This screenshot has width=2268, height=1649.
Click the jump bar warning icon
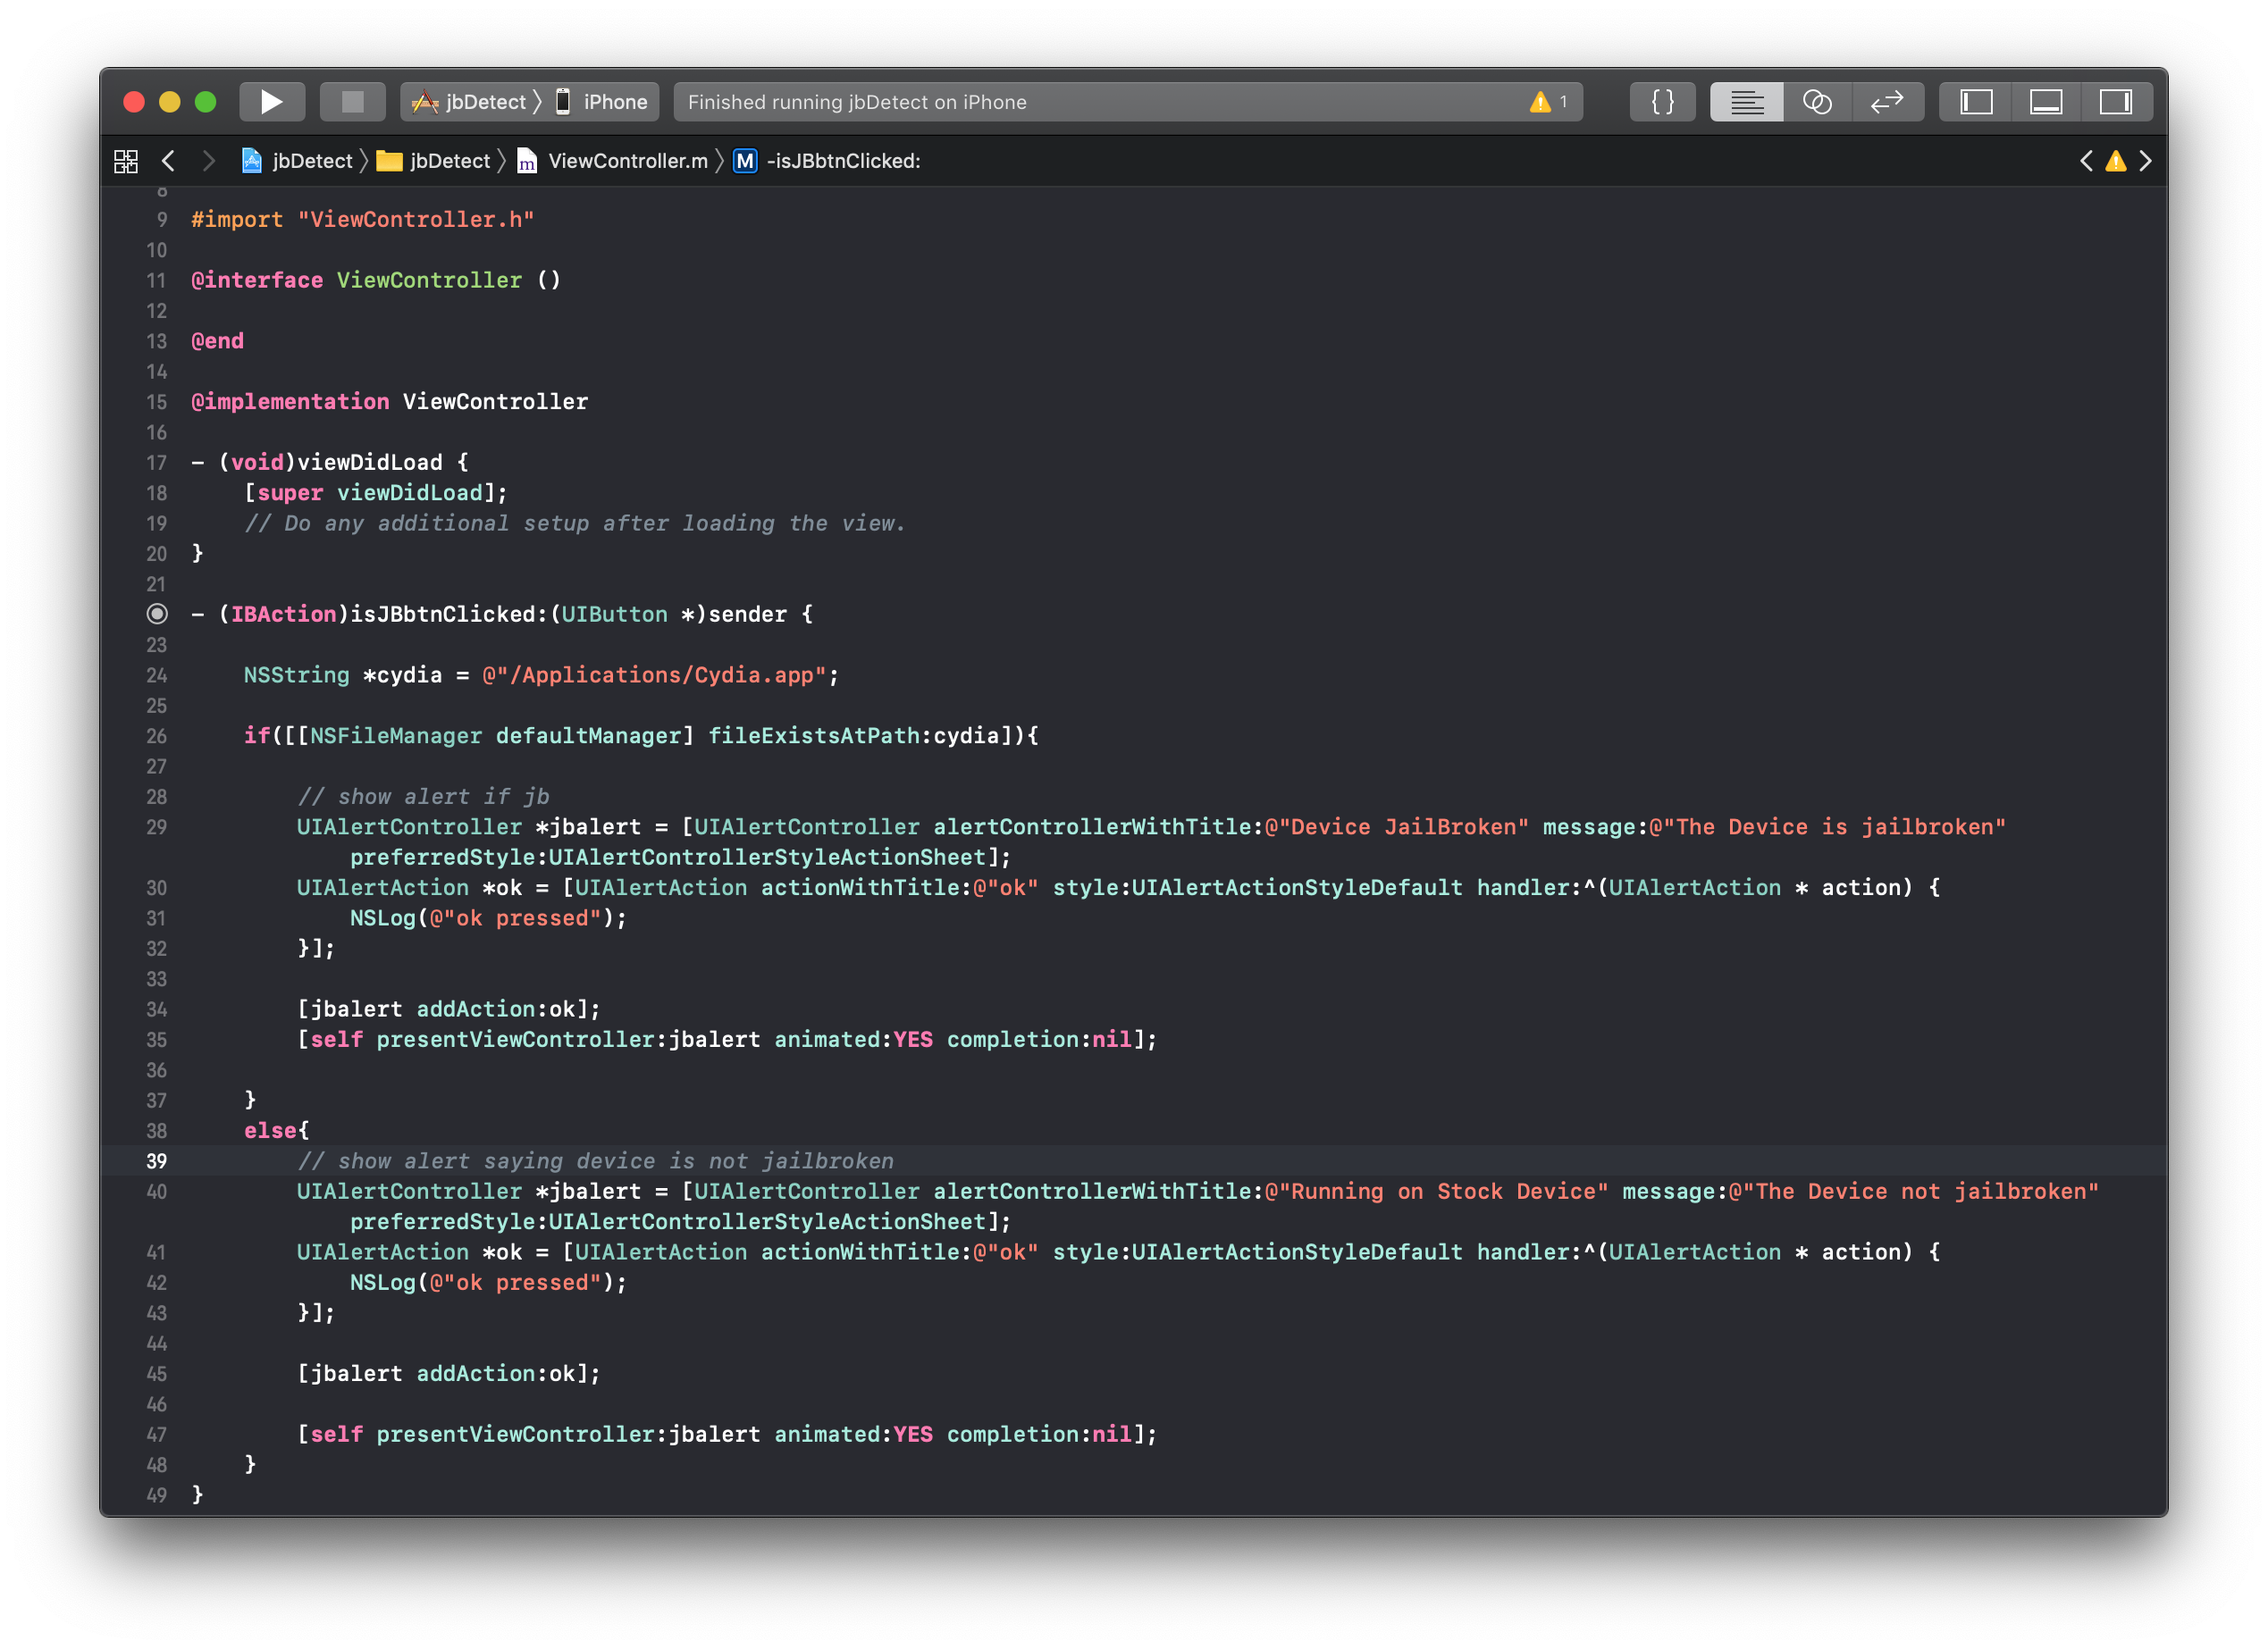pyautogui.click(x=2116, y=161)
